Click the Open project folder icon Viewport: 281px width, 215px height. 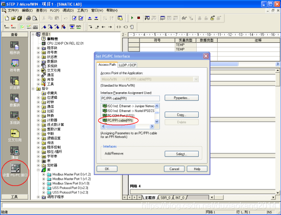[13, 18]
